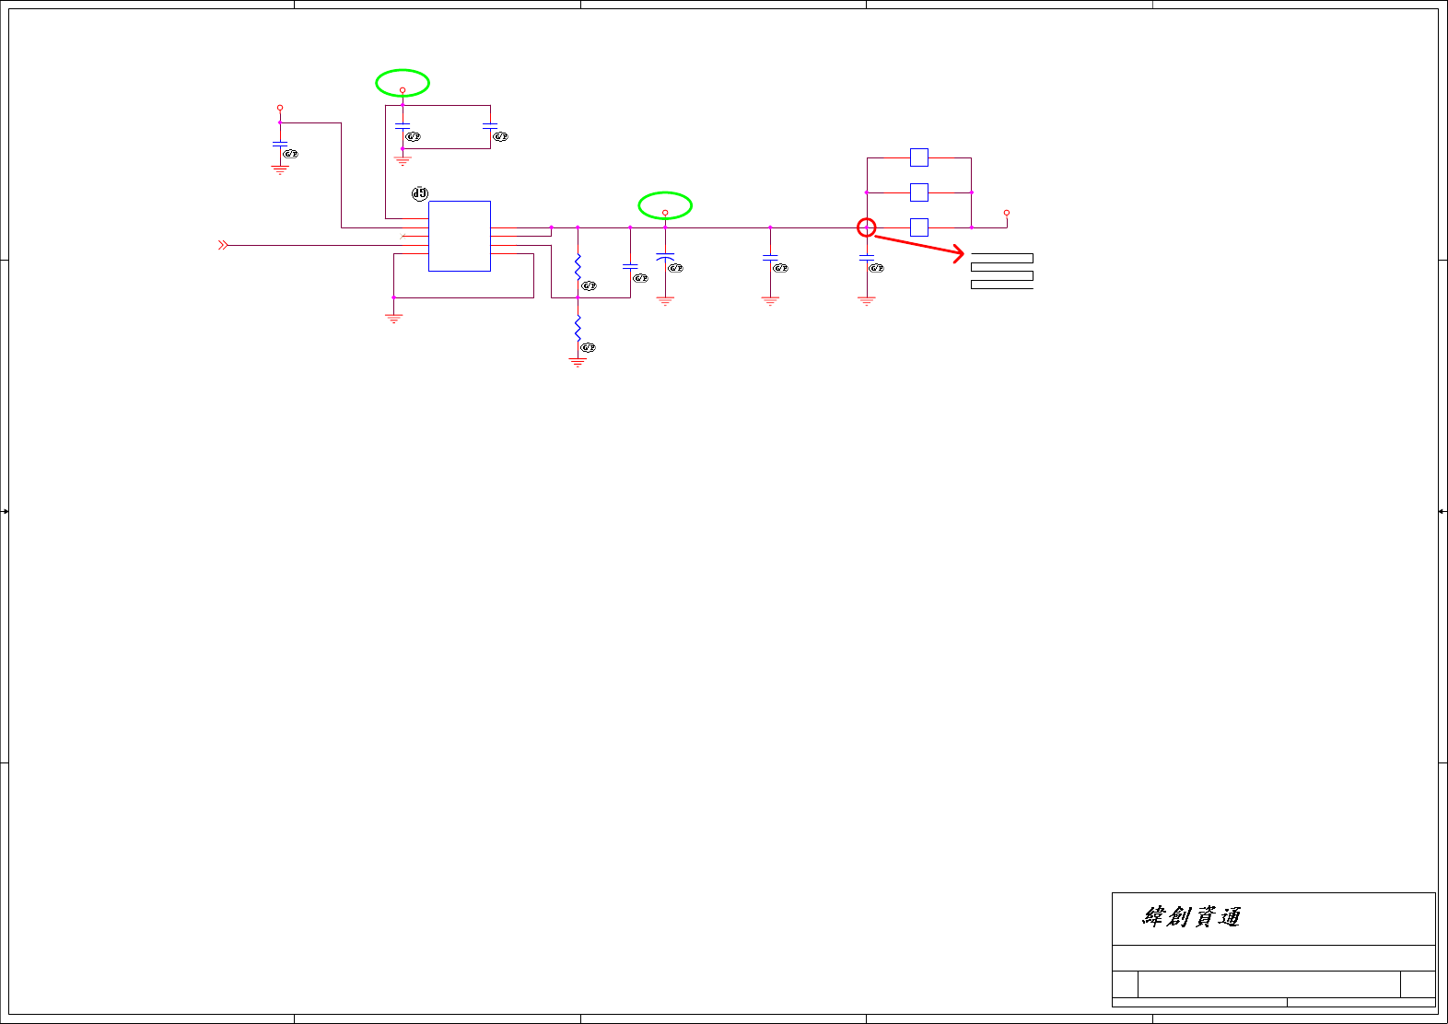
Task: Select the top empty label box near arrow
Action: pos(1002,258)
